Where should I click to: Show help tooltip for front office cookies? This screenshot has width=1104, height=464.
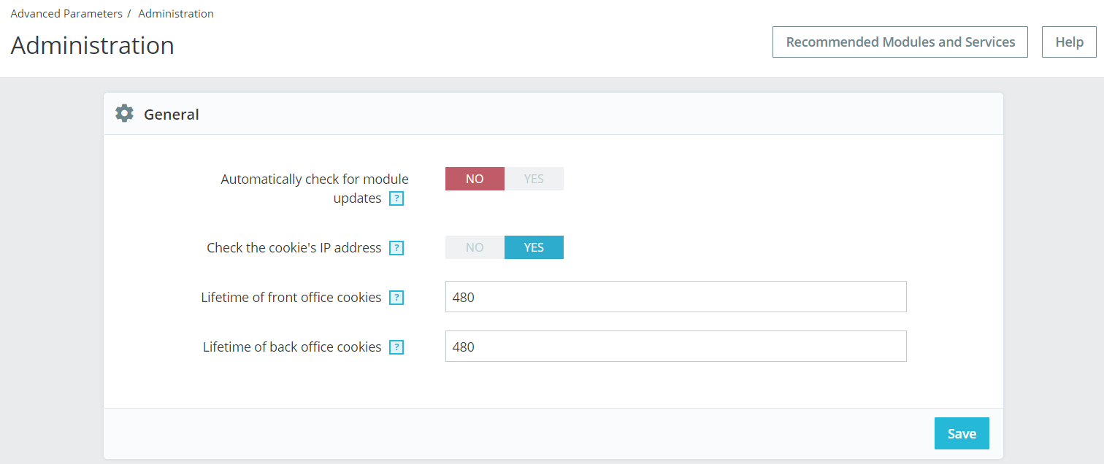[x=396, y=298]
